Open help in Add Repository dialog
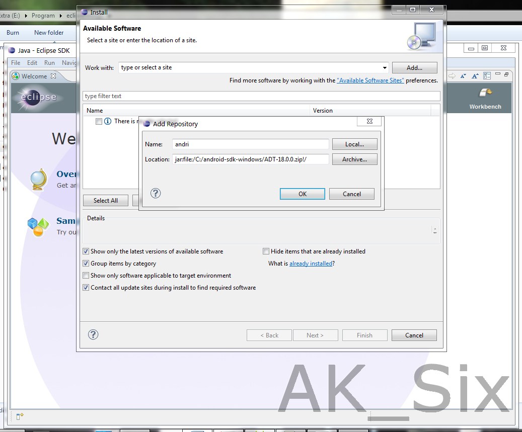Image resolution: width=522 pixels, height=432 pixels. pyautogui.click(x=156, y=193)
